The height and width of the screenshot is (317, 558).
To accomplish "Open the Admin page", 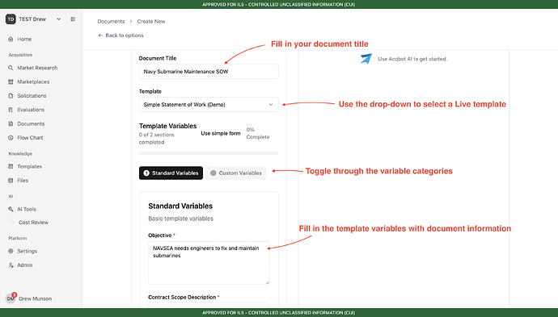I will click(25, 265).
